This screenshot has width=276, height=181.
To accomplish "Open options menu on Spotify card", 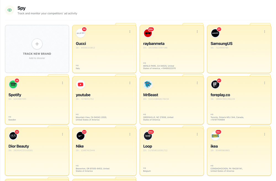I will [x=62, y=83].
